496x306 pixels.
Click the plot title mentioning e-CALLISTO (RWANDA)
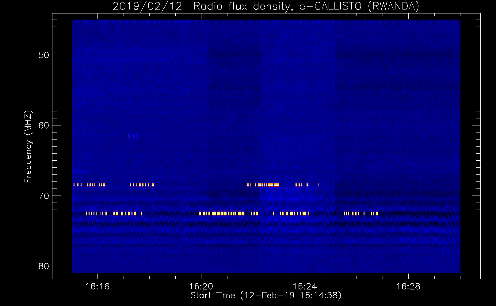pos(266,6)
